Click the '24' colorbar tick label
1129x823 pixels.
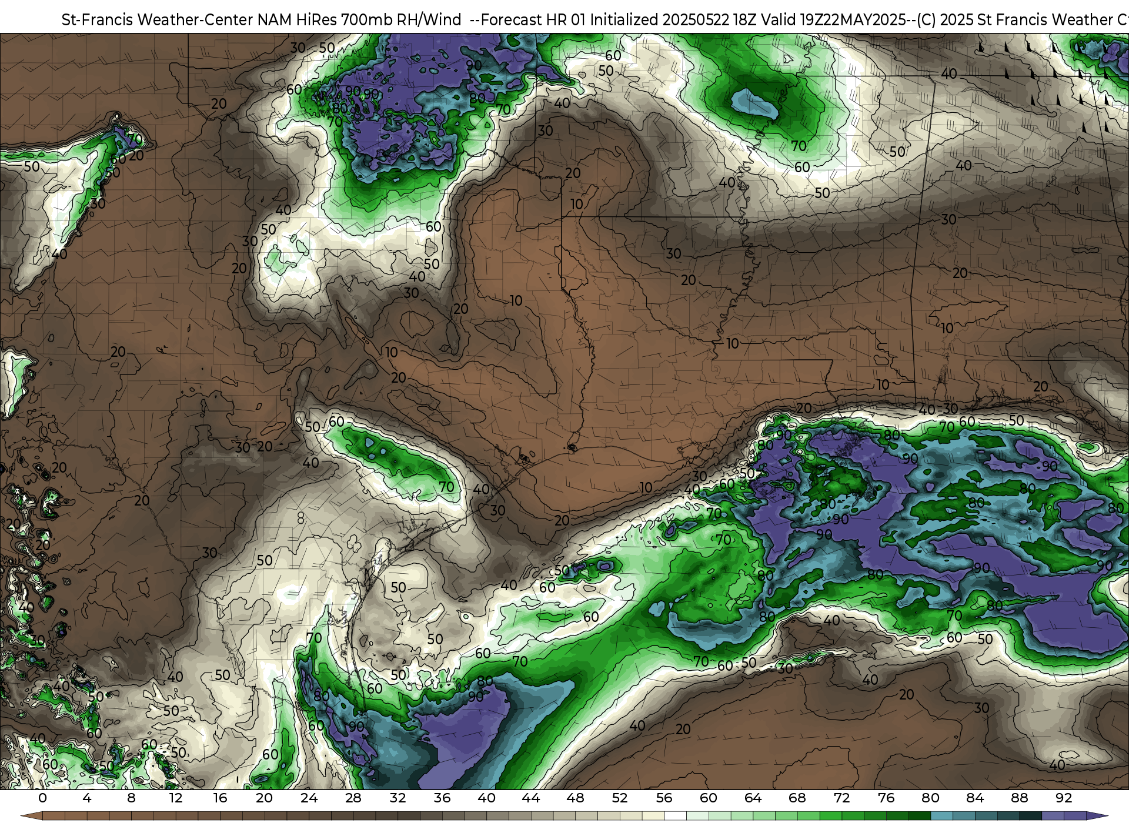(x=309, y=798)
